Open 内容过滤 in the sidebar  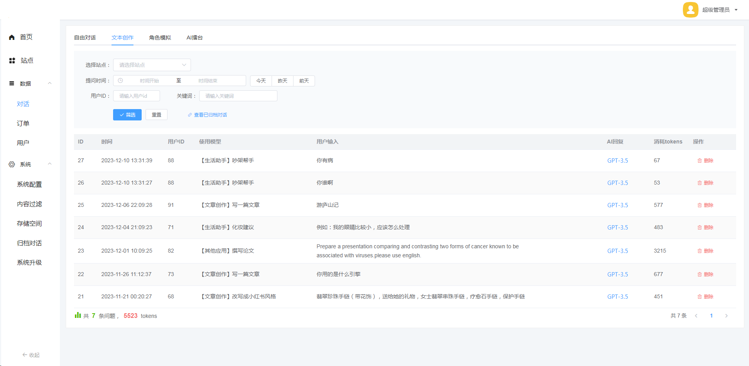coord(29,204)
